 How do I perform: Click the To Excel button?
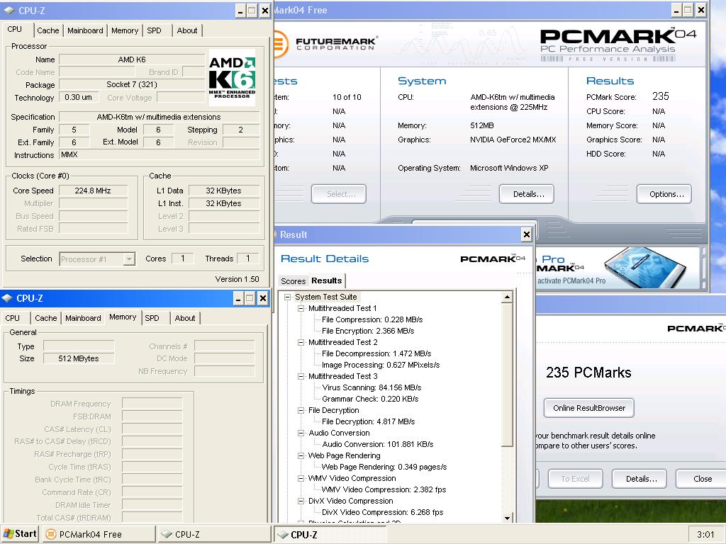(576, 479)
